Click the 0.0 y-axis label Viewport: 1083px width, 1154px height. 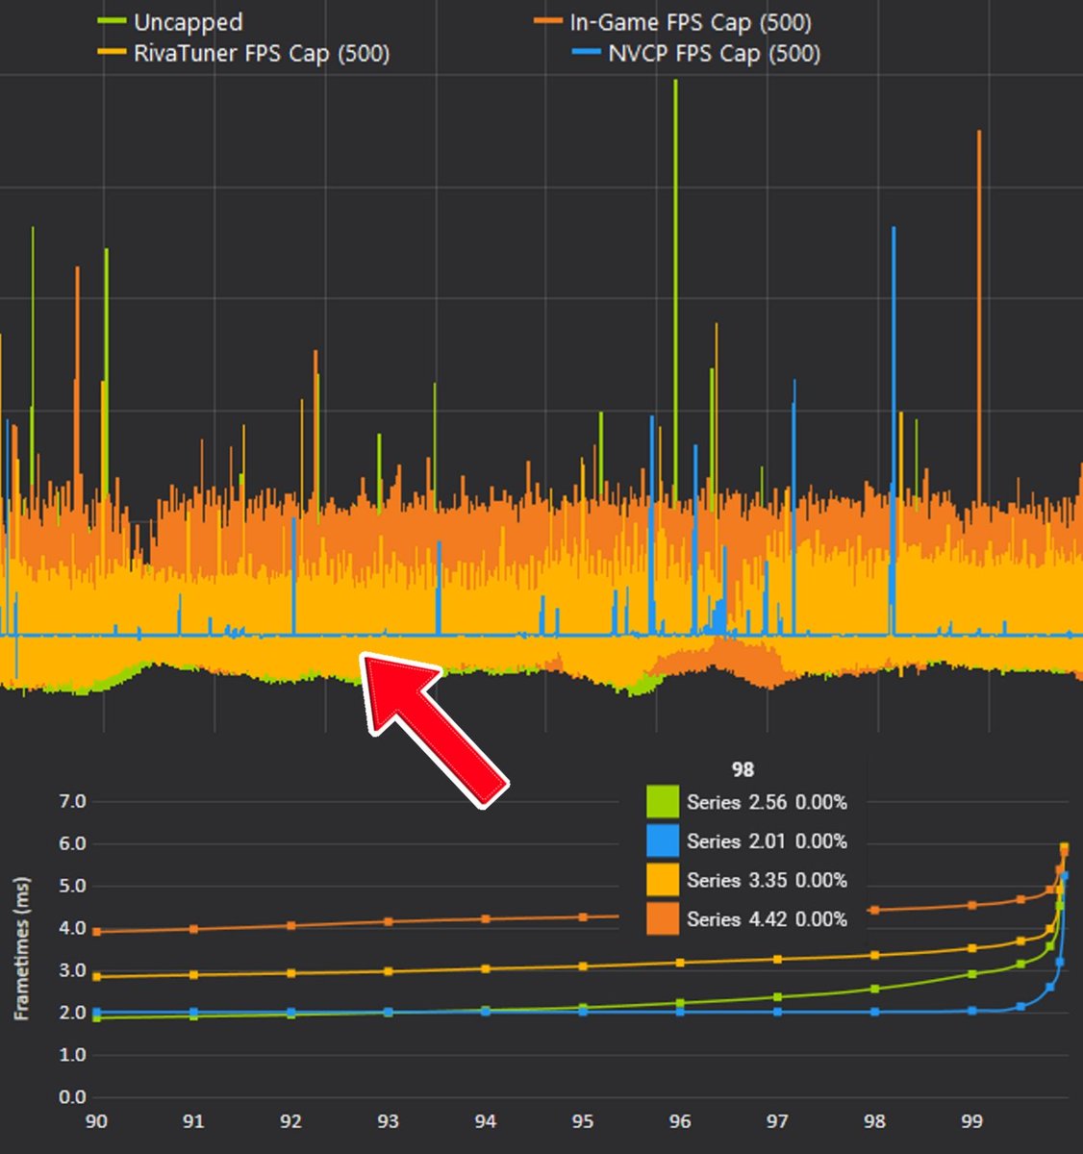tap(72, 1096)
